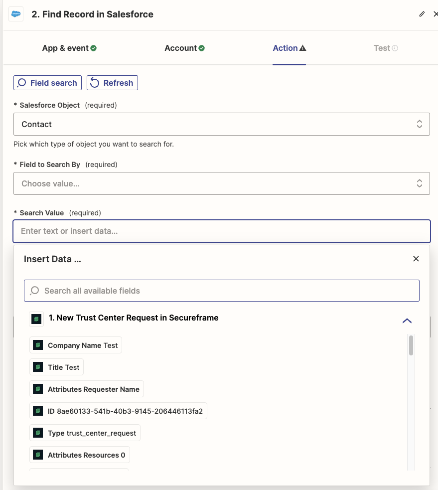Click the Insert Data heading
Image resolution: width=438 pixels, height=490 pixels.
pyautogui.click(x=52, y=259)
